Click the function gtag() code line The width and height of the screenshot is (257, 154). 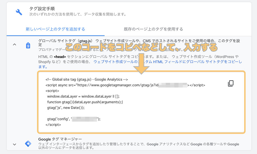(x=85, y=102)
